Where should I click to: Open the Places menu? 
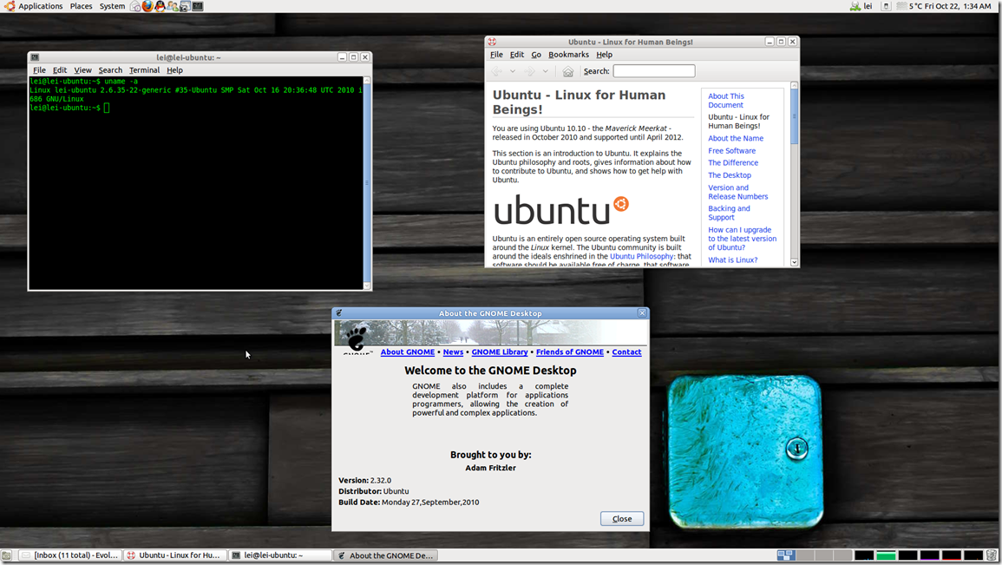(82, 6)
